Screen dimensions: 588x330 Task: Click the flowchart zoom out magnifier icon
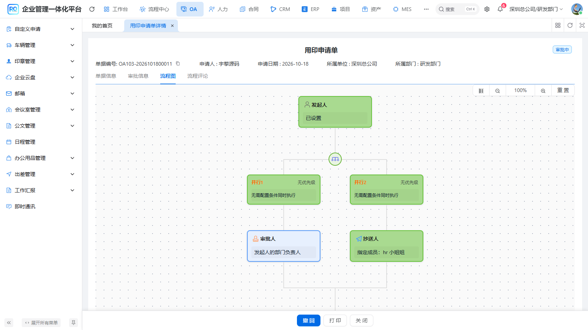point(498,91)
